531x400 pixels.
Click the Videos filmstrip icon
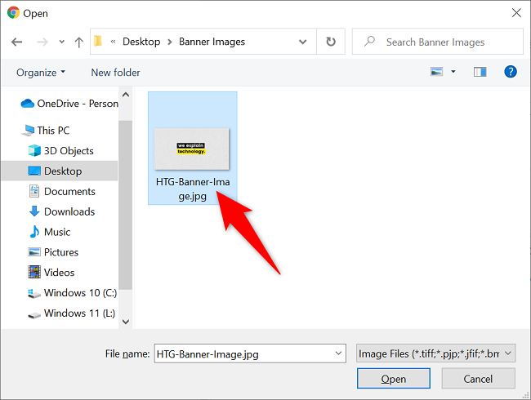click(x=34, y=272)
